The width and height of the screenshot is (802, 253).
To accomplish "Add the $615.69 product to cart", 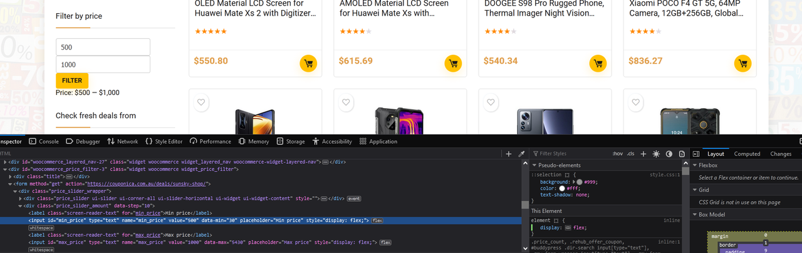I will pos(453,63).
